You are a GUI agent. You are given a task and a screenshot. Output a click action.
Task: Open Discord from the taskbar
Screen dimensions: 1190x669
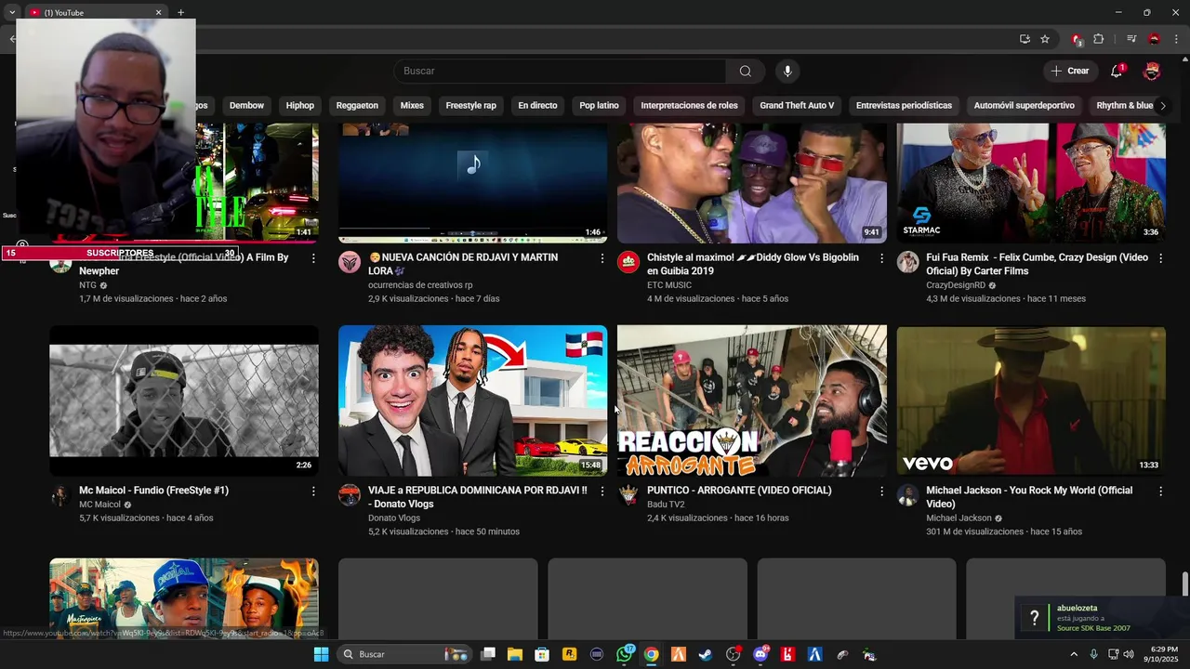pos(760,654)
